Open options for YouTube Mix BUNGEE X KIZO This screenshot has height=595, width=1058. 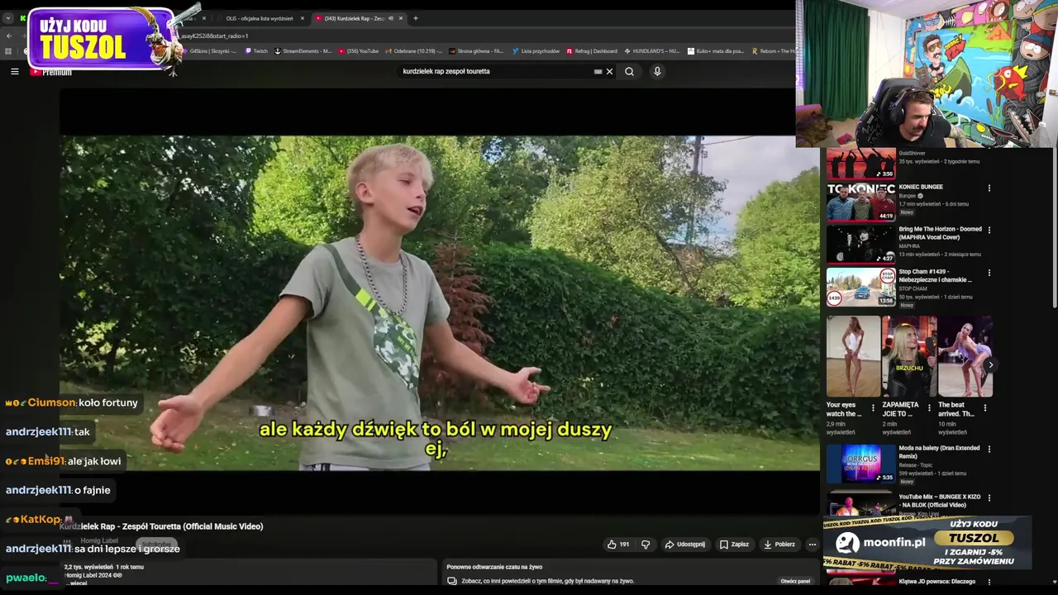(x=989, y=498)
